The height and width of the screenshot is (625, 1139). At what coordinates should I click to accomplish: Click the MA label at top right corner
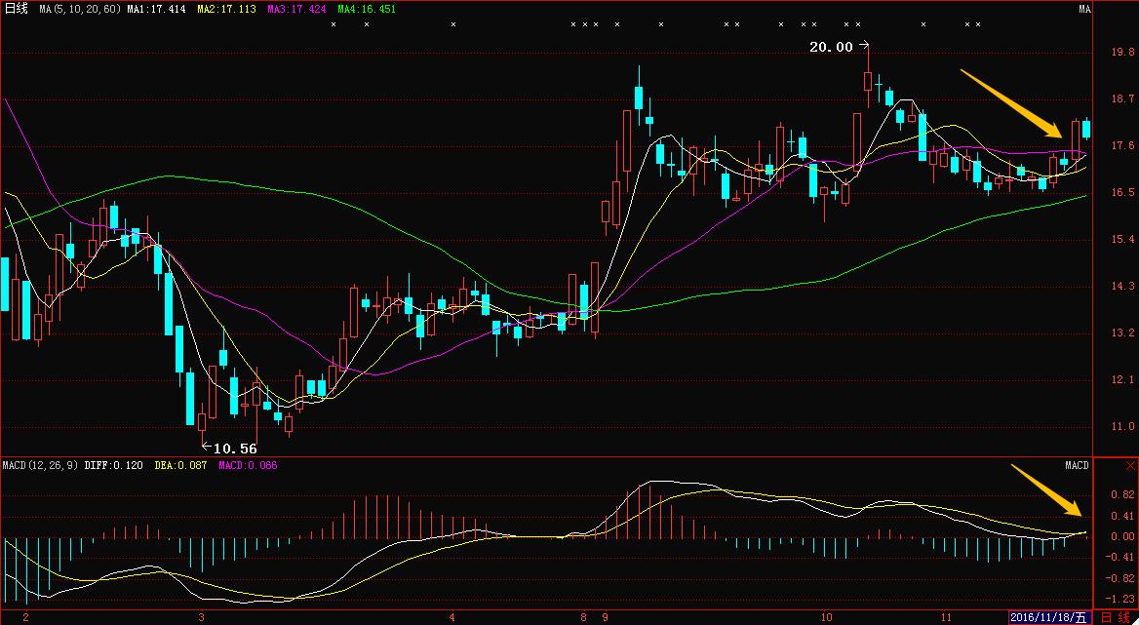click(x=1084, y=9)
